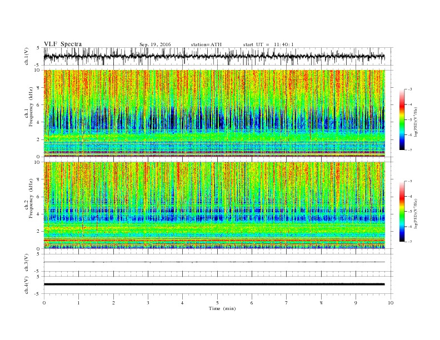This screenshot has width=440, height=340.
Task: Click the 'Time (min)' axis label
Action: click(222, 308)
